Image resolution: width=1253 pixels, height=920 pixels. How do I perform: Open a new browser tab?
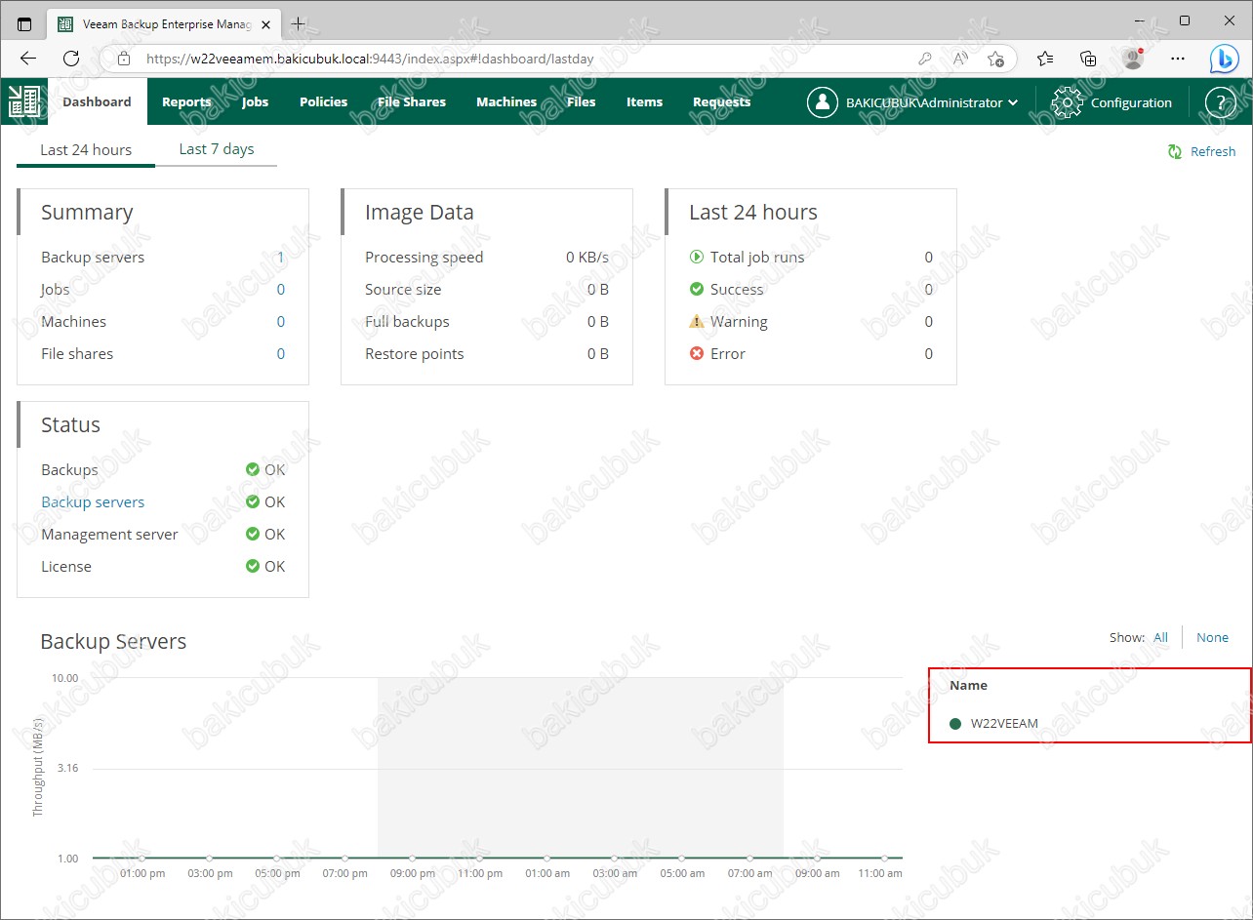[x=298, y=23]
